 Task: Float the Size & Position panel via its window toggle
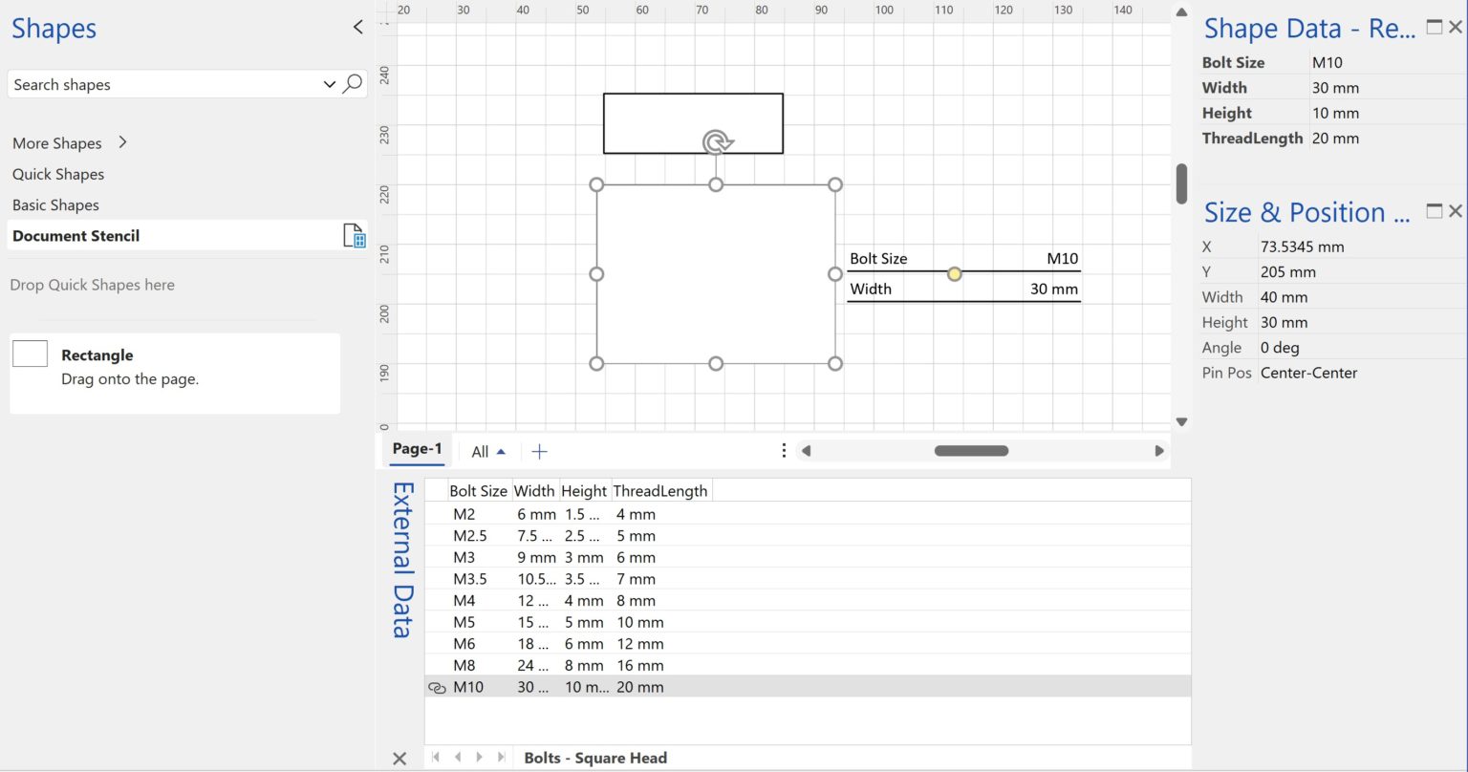(x=1434, y=210)
